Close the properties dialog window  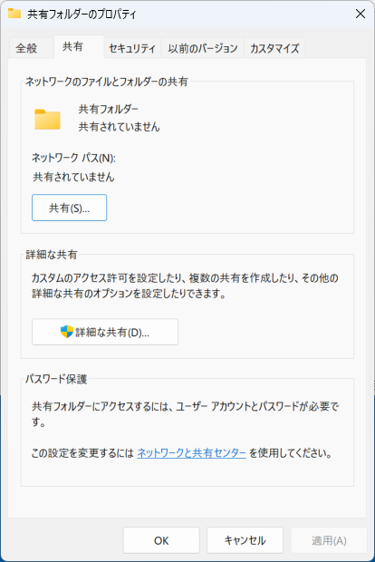361,14
